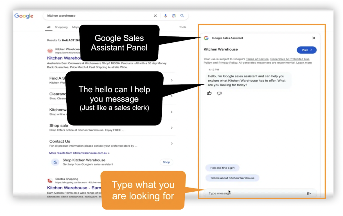Open More results from kitchenwarehouse.com.au link
343x216 pixels.
79,153
